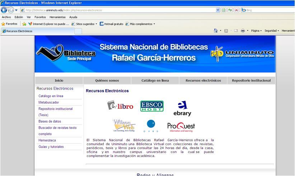This screenshot has height=176, width=295.
Task: Click Bases de datos sidebar link
Action: [x=50, y=122]
